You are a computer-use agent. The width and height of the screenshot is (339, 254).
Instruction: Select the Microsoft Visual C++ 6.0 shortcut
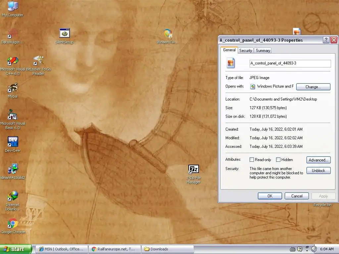pyautogui.click(x=13, y=66)
